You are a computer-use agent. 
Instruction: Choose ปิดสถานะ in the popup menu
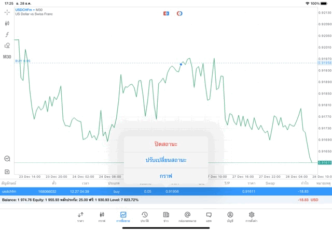(165, 143)
